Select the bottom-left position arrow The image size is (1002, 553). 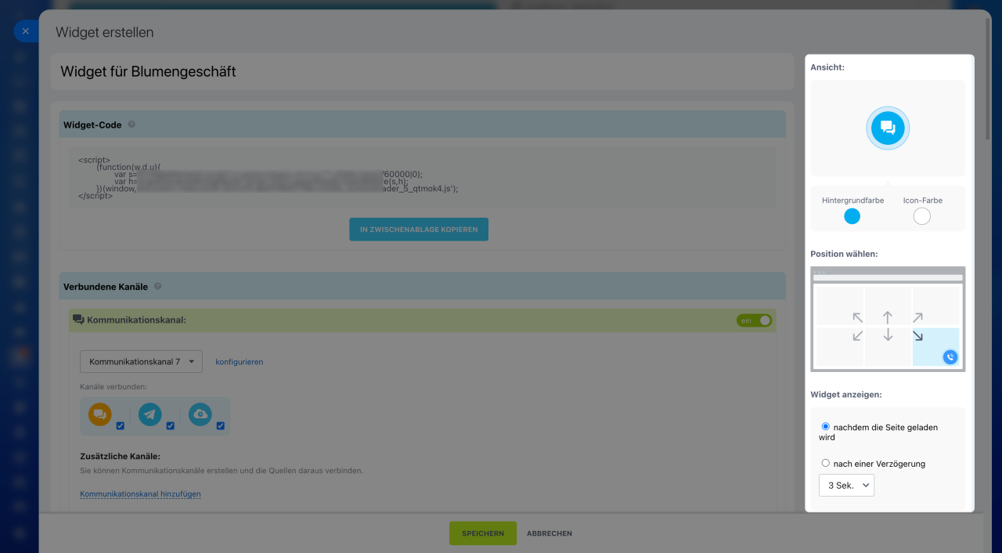(858, 336)
